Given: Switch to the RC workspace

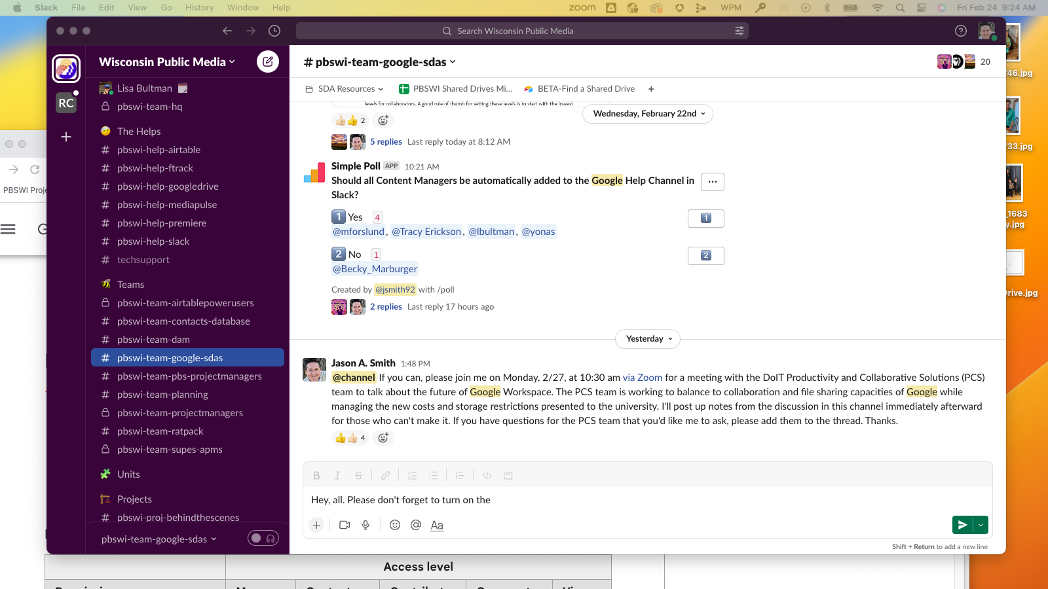Looking at the screenshot, I should point(66,103).
